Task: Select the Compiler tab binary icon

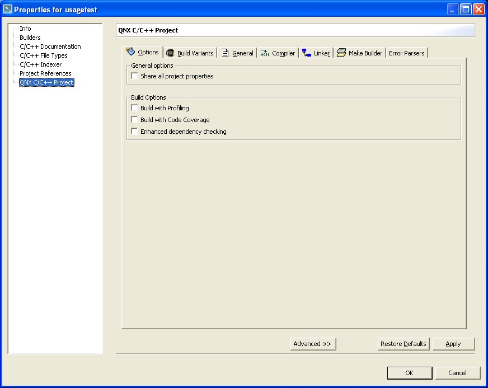Action: coord(264,52)
